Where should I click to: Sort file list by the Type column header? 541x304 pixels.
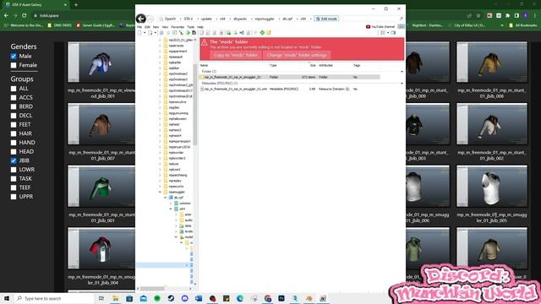tap(273, 65)
